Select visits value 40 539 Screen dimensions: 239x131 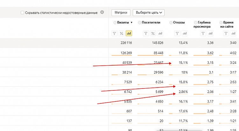coord(127,62)
